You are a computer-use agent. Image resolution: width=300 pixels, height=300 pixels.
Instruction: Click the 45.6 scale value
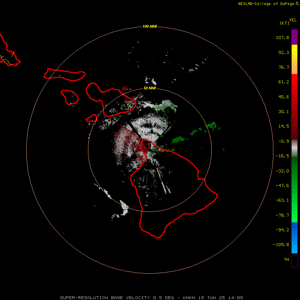284,97
